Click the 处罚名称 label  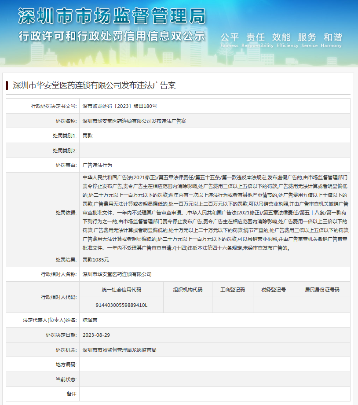66,121
